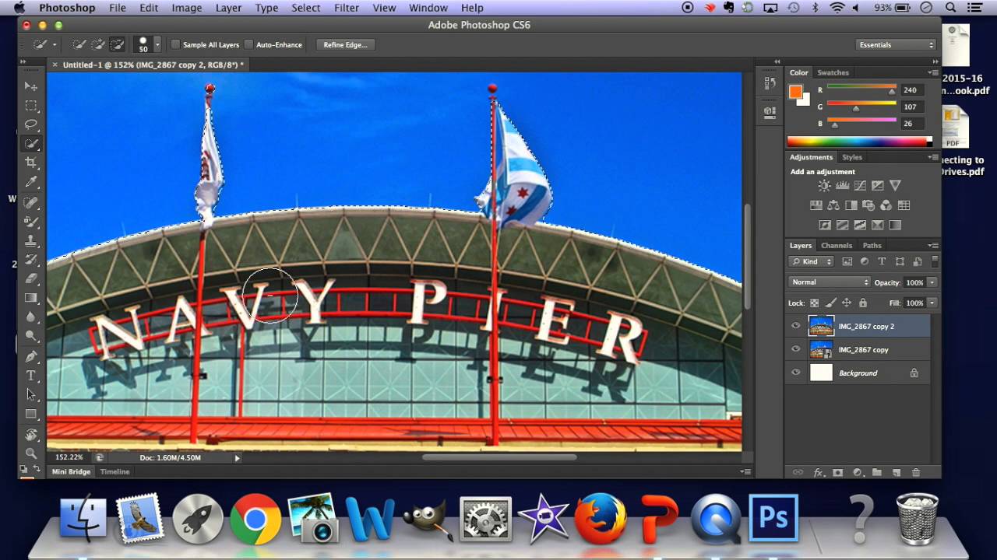Switch to the Swatches tab
Image resolution: width=997 pixels, height=560 pixels.
tap(833, 73)
